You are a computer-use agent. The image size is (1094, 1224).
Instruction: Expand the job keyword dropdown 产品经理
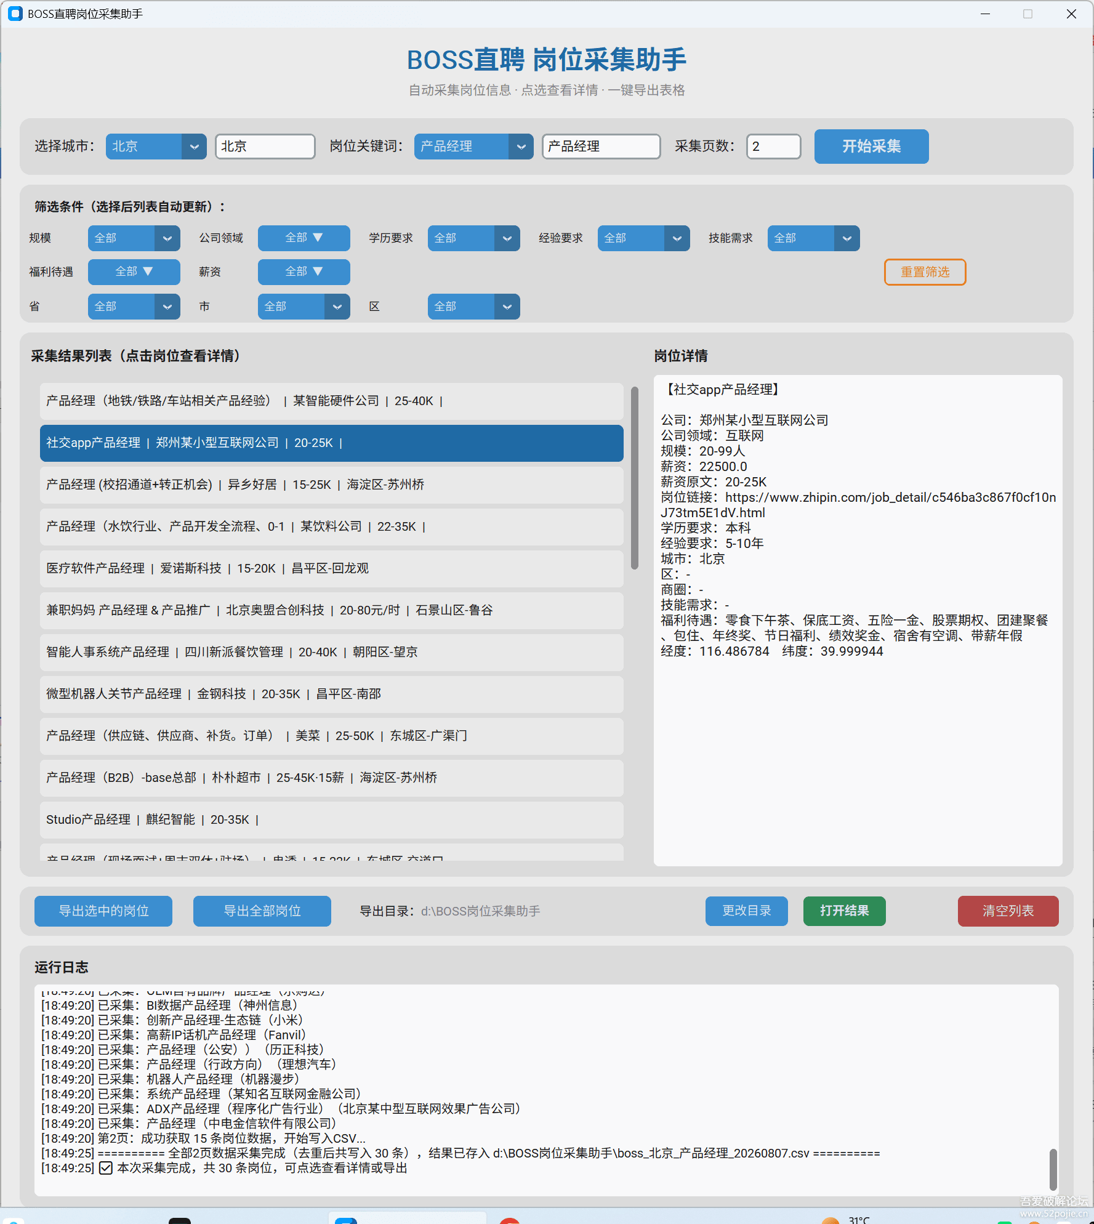[473, 147]
